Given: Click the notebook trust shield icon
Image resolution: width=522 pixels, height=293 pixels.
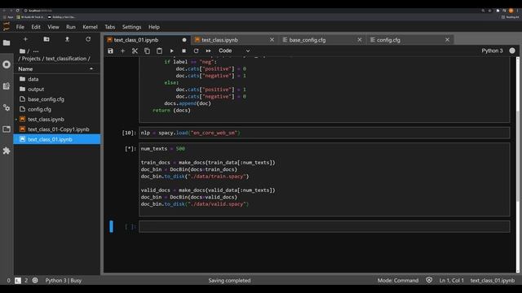Looking at the screenshot, I should [x=429, y=280].
